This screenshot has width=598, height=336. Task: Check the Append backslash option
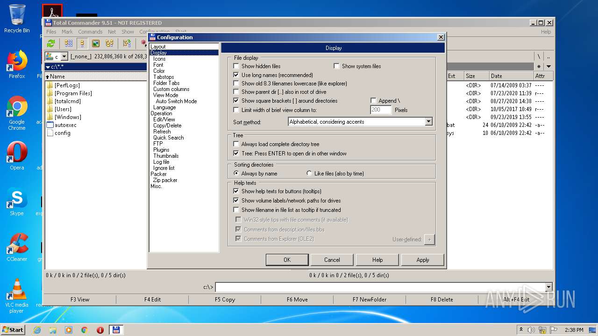tap(373, 101)
